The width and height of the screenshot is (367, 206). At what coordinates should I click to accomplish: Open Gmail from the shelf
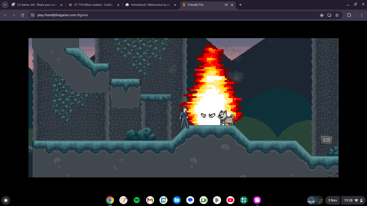pos(150,200)
